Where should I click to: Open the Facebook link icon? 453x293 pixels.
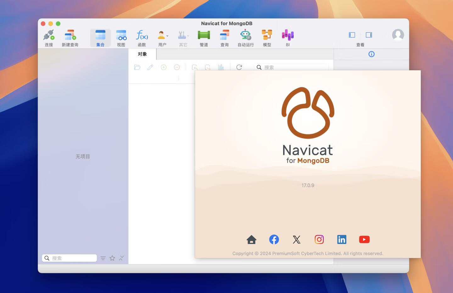tap(274, 240)
